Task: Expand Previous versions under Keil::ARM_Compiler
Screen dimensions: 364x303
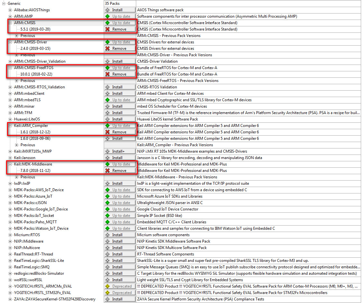Action: tap(16, 145)
